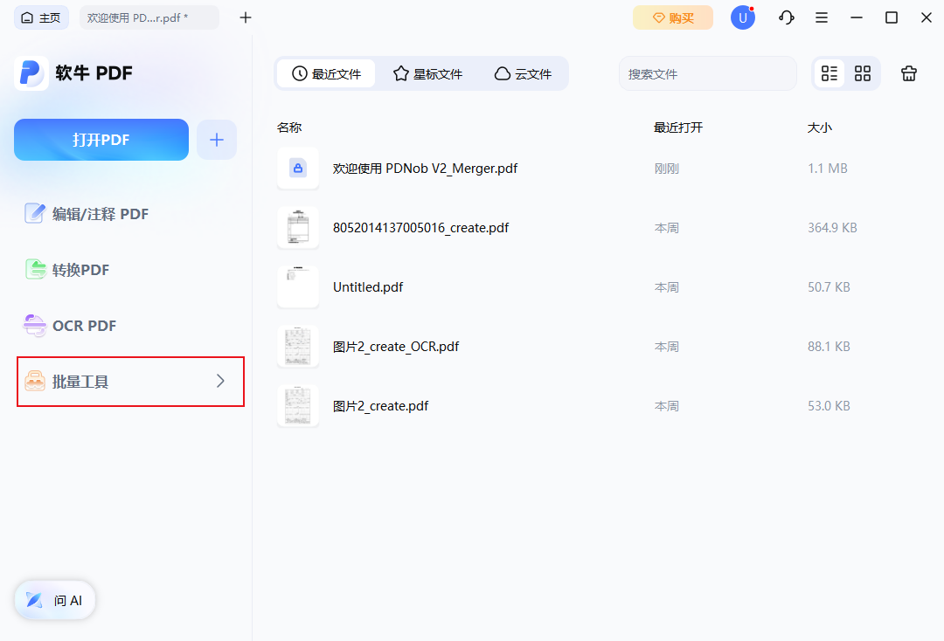Click the 批量工具 toolbox icon

35,382
